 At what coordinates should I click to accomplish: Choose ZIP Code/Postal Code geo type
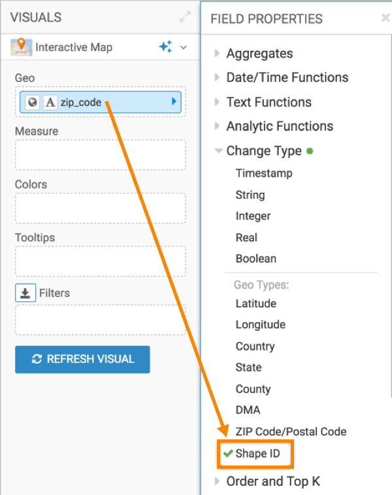(x=291, y=432)
